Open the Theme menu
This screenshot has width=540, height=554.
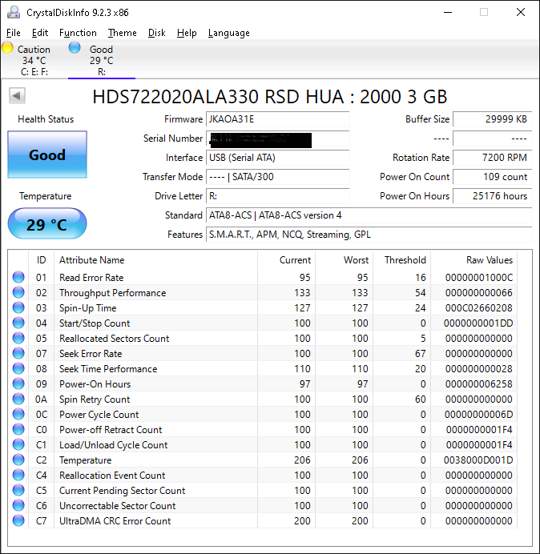click(123, 33)
